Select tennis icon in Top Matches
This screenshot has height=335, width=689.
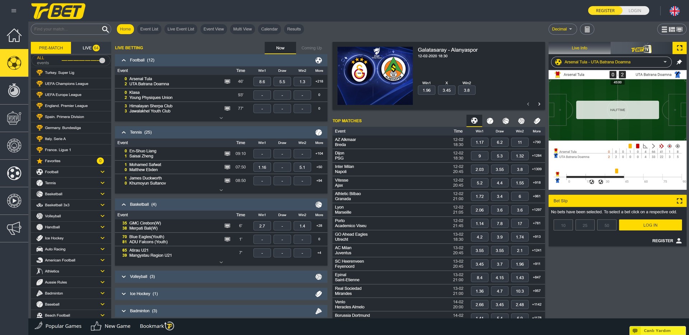[490, 121]
